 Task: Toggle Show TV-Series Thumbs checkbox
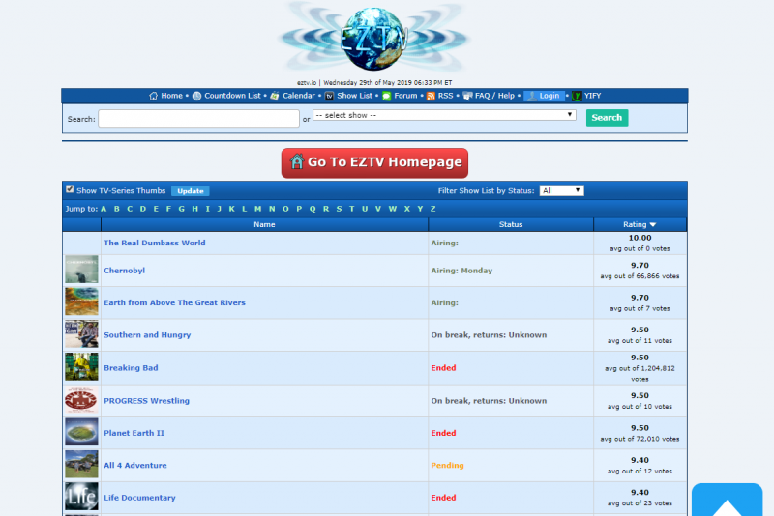(x=70, y=189)
